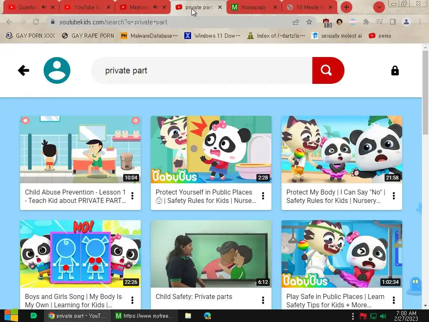Open options for Protect Yourself in Public Places
The image size is (429, 322).
pos(263,196)
